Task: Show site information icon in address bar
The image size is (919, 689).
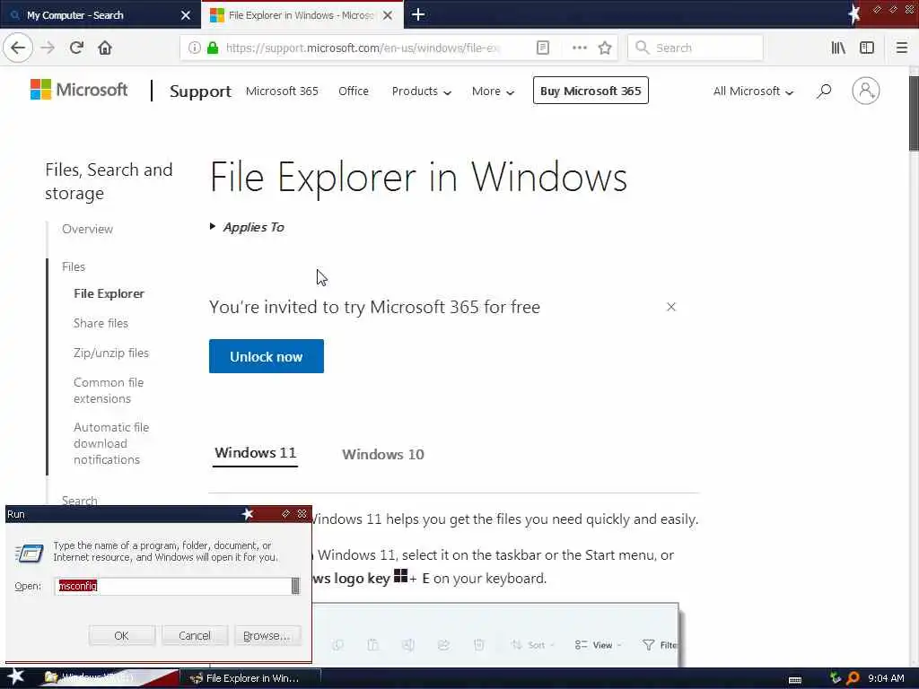Action: 195,48
